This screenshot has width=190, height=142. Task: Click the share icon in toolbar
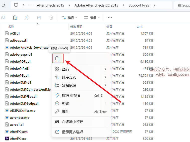pyautogui.click(x=39, y=18)
